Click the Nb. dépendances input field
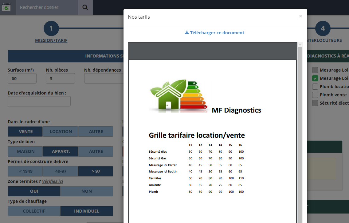The width and height of the screenshot is (349, 223). pyautogui.click(x=104, y=79)
